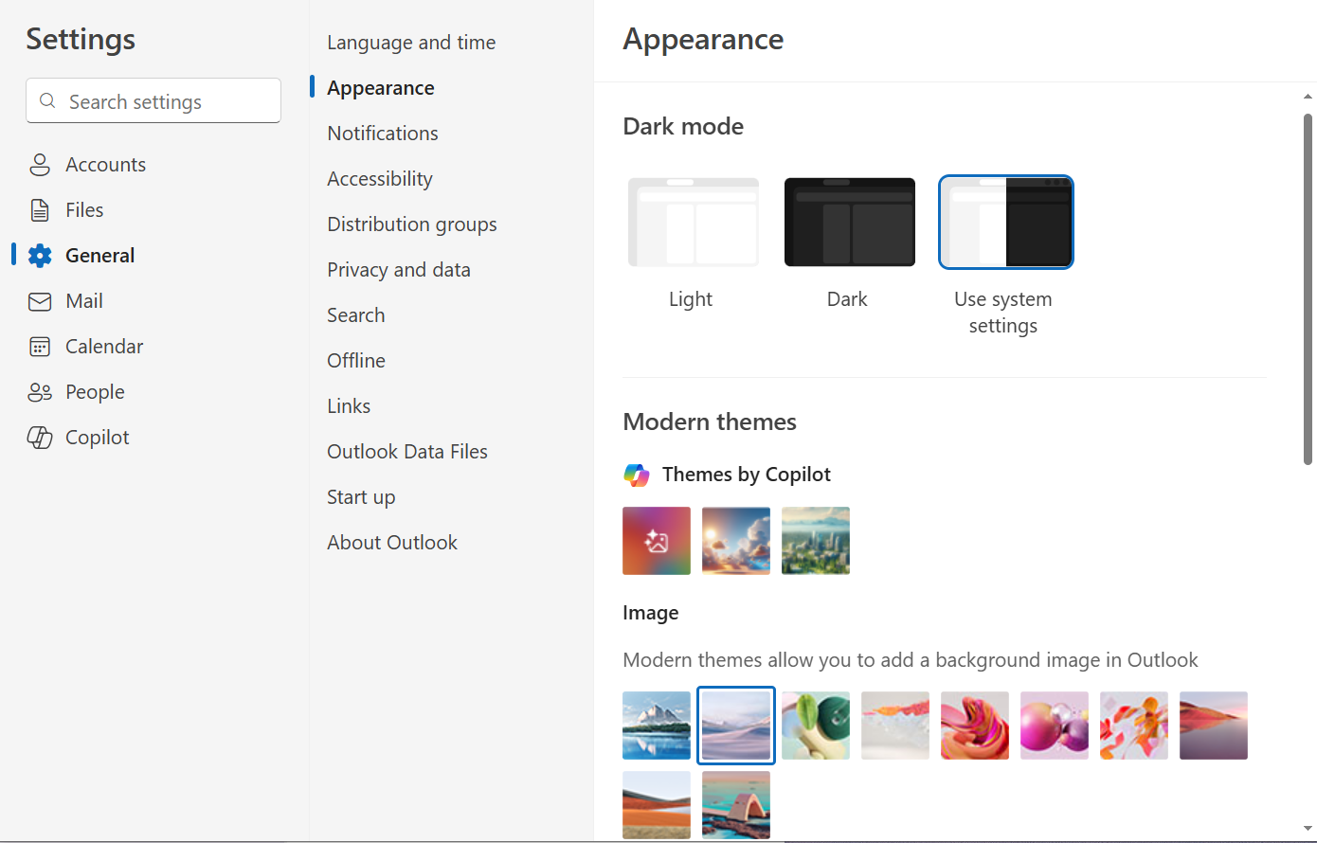Choose Dark mode preview
The width and height of the screenshot is (1317, 843).
click(850, 223)
